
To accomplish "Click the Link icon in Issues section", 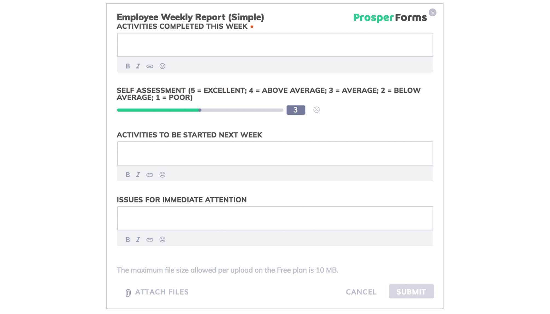I will pos(149,239).
